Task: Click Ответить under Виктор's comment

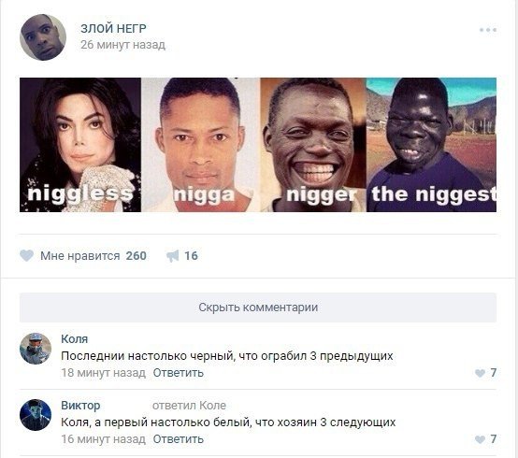Action: coord(178,439)
